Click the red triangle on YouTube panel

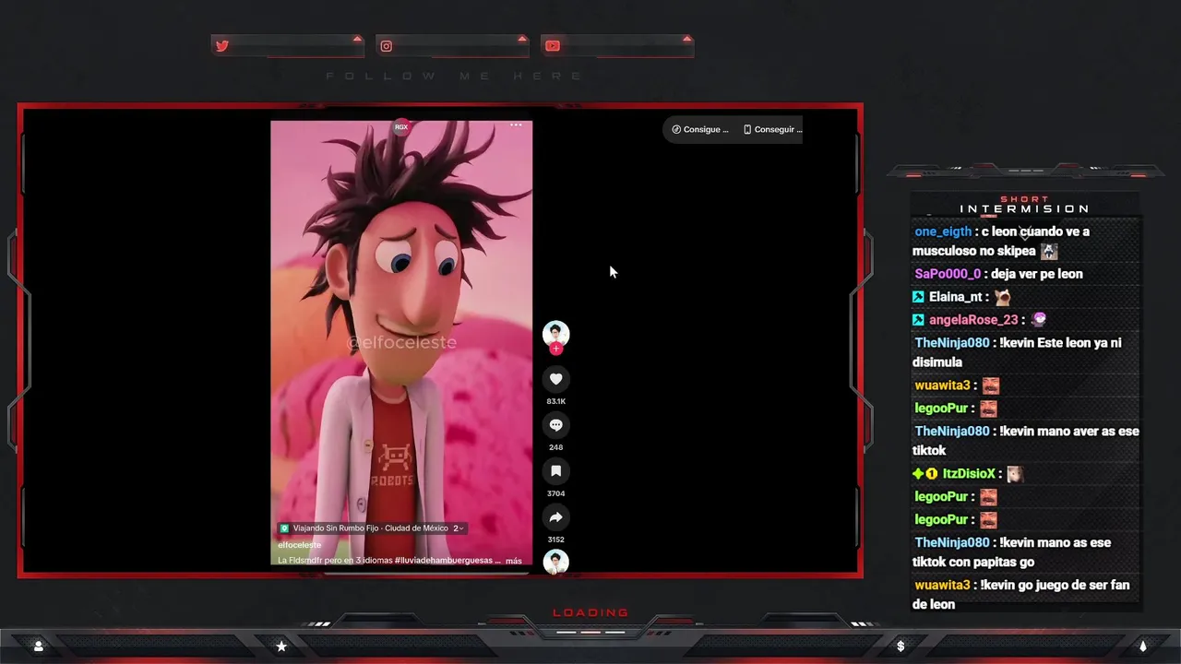tap(686, 39)
